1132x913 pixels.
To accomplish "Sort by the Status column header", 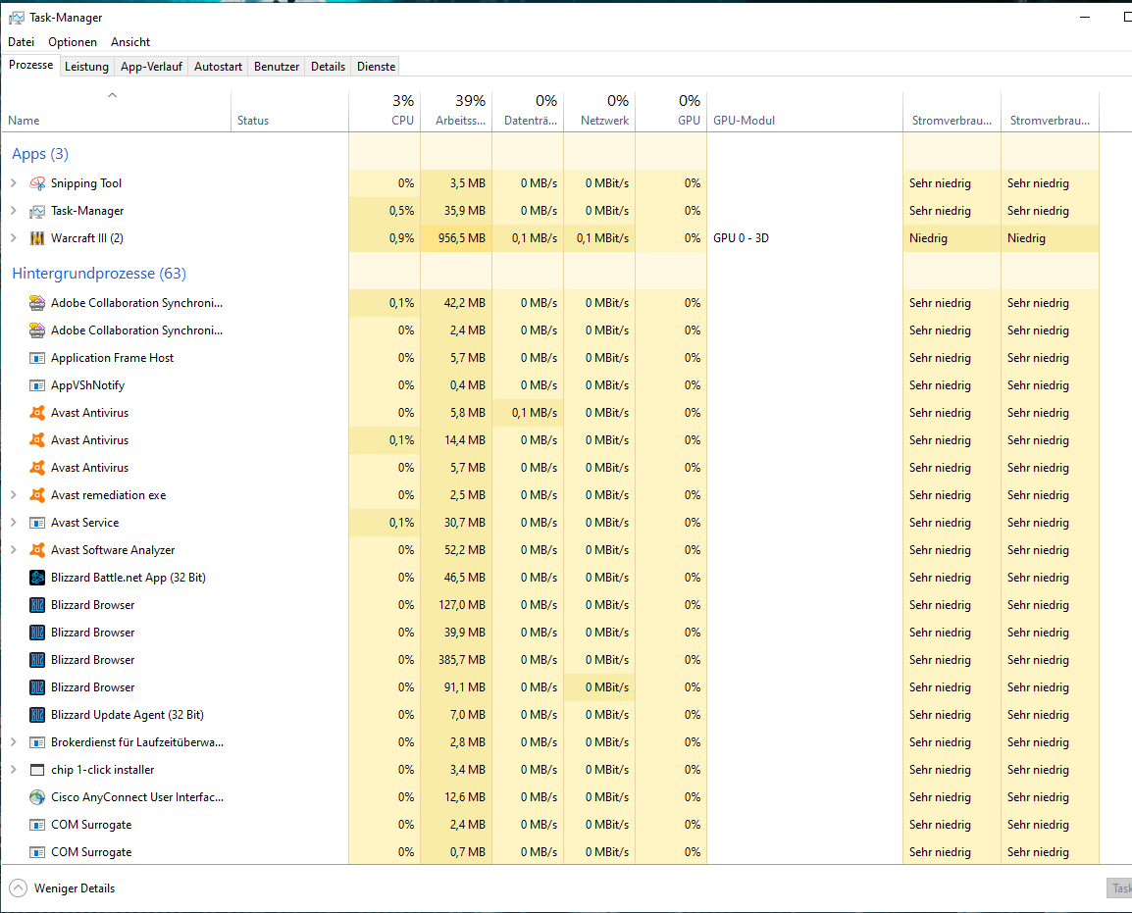I will pos(289,112).
